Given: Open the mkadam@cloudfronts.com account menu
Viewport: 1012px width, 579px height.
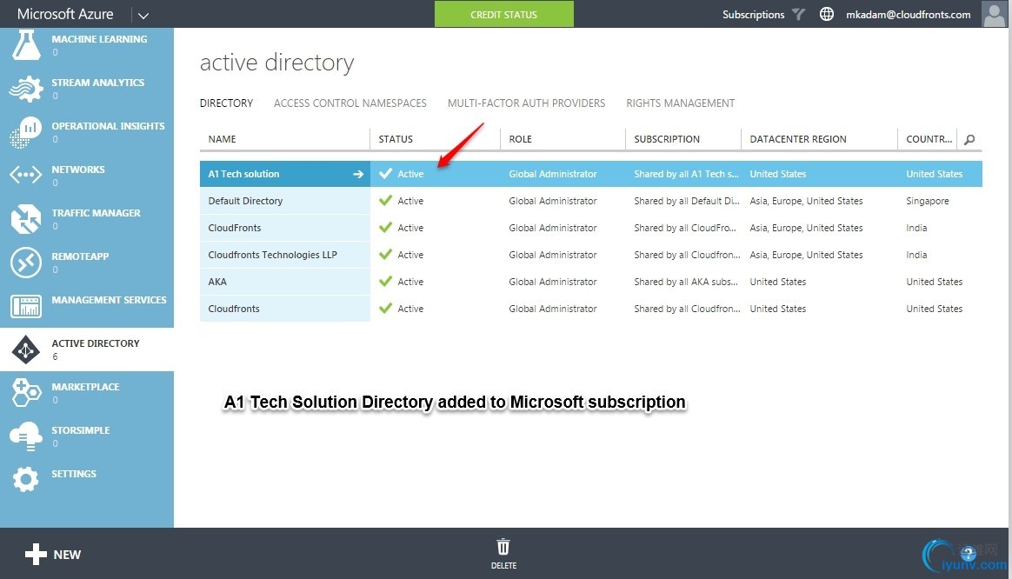Looking at the screenshot, I should coord(908,15).
